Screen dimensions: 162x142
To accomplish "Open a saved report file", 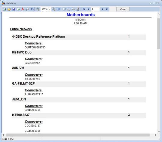I will coord(9,9).
